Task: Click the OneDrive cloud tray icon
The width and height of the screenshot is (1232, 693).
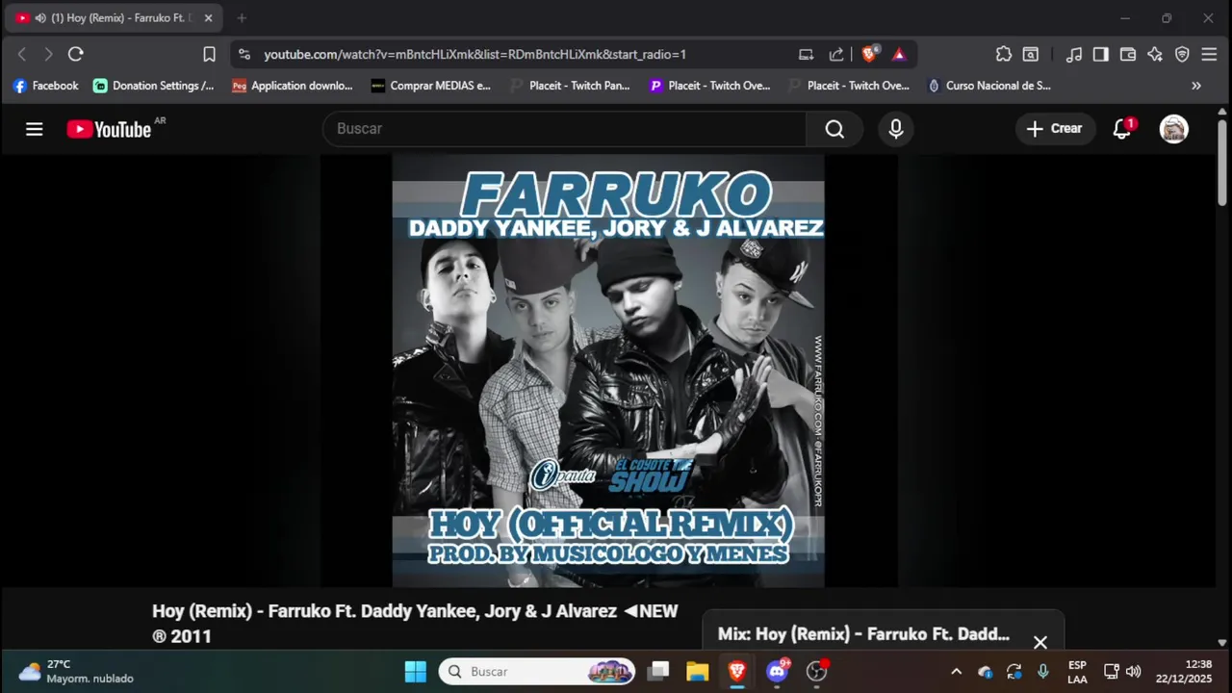Action: [985, 672]
